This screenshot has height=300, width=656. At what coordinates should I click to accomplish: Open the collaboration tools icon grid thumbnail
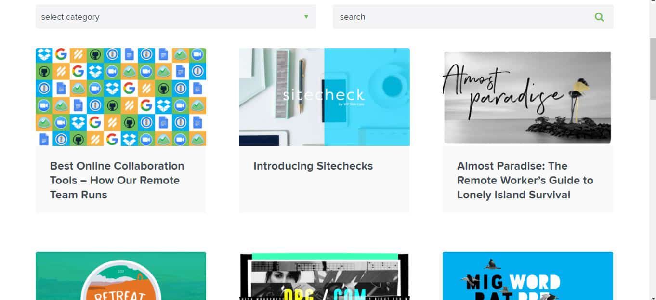pyautogui.click(x=121, y=97)
